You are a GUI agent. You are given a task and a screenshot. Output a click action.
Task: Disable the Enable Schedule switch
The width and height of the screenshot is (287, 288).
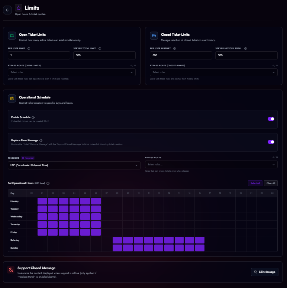click(x=271, y=119)
